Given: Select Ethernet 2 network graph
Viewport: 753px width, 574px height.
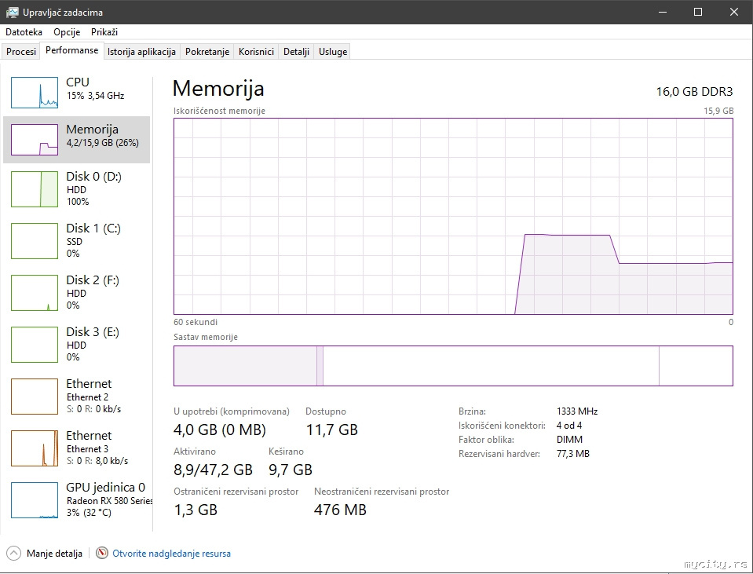Looking at the screenshot, I should click(35, 397).
